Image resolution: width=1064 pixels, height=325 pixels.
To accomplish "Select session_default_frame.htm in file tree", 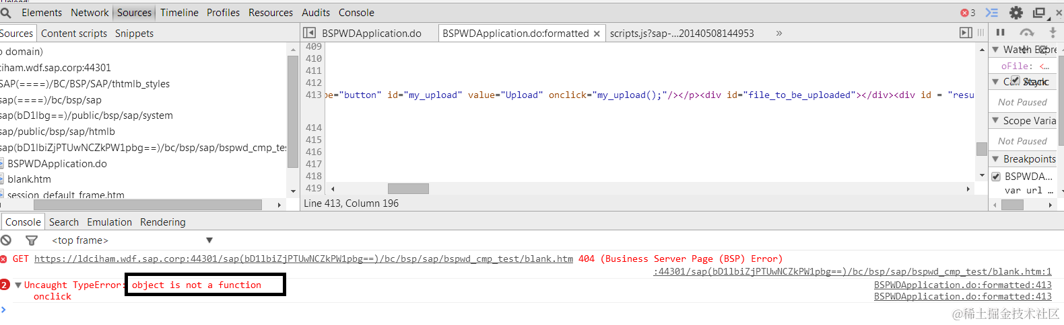I will click(65, 195).
